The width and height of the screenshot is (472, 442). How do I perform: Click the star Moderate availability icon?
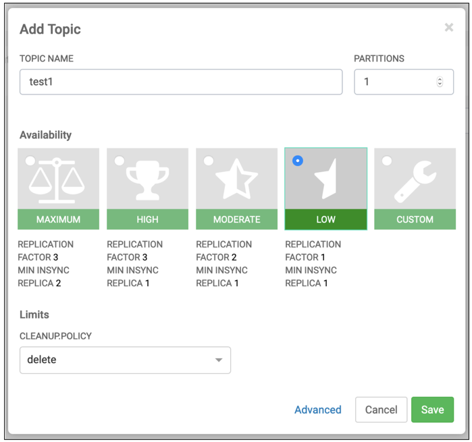236,181
